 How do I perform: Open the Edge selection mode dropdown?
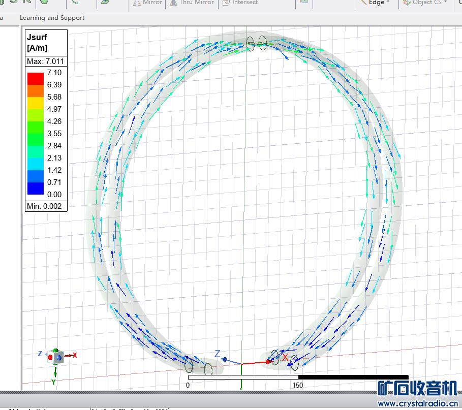(376, 3)
